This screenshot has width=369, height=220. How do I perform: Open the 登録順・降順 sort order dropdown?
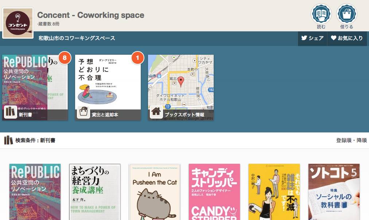pyautogui.click(x=351, y=140)
